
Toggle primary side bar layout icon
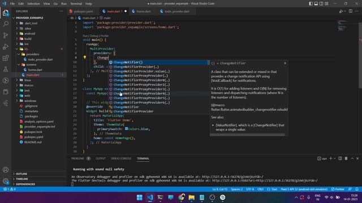click(x=311, y=4)
